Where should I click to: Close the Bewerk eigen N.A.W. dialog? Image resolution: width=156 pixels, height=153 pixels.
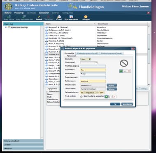133,49
